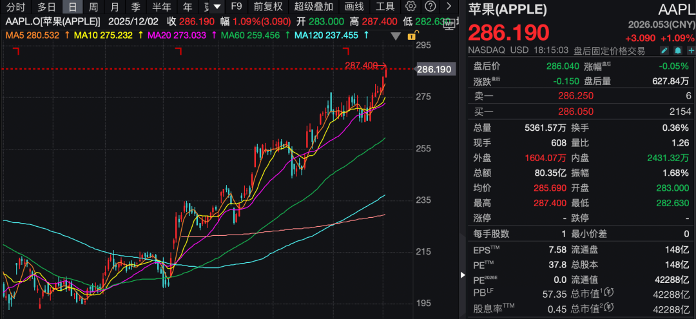Screen dimensions: 696x319
Task: Click the 内盘 2431.32万 value
Action: (x=668, y=158)
